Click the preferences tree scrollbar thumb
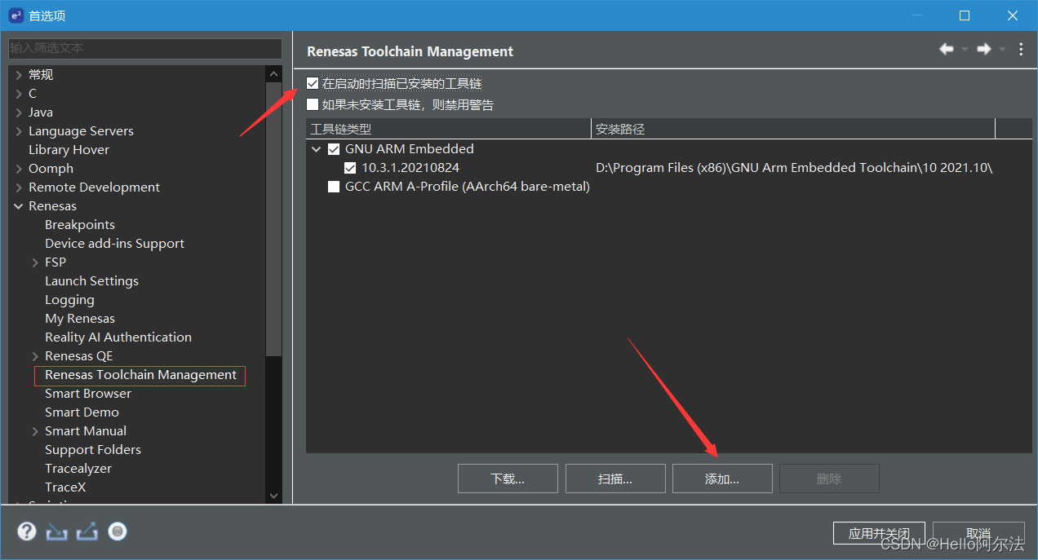1038x560 pixels. [273, 218]
